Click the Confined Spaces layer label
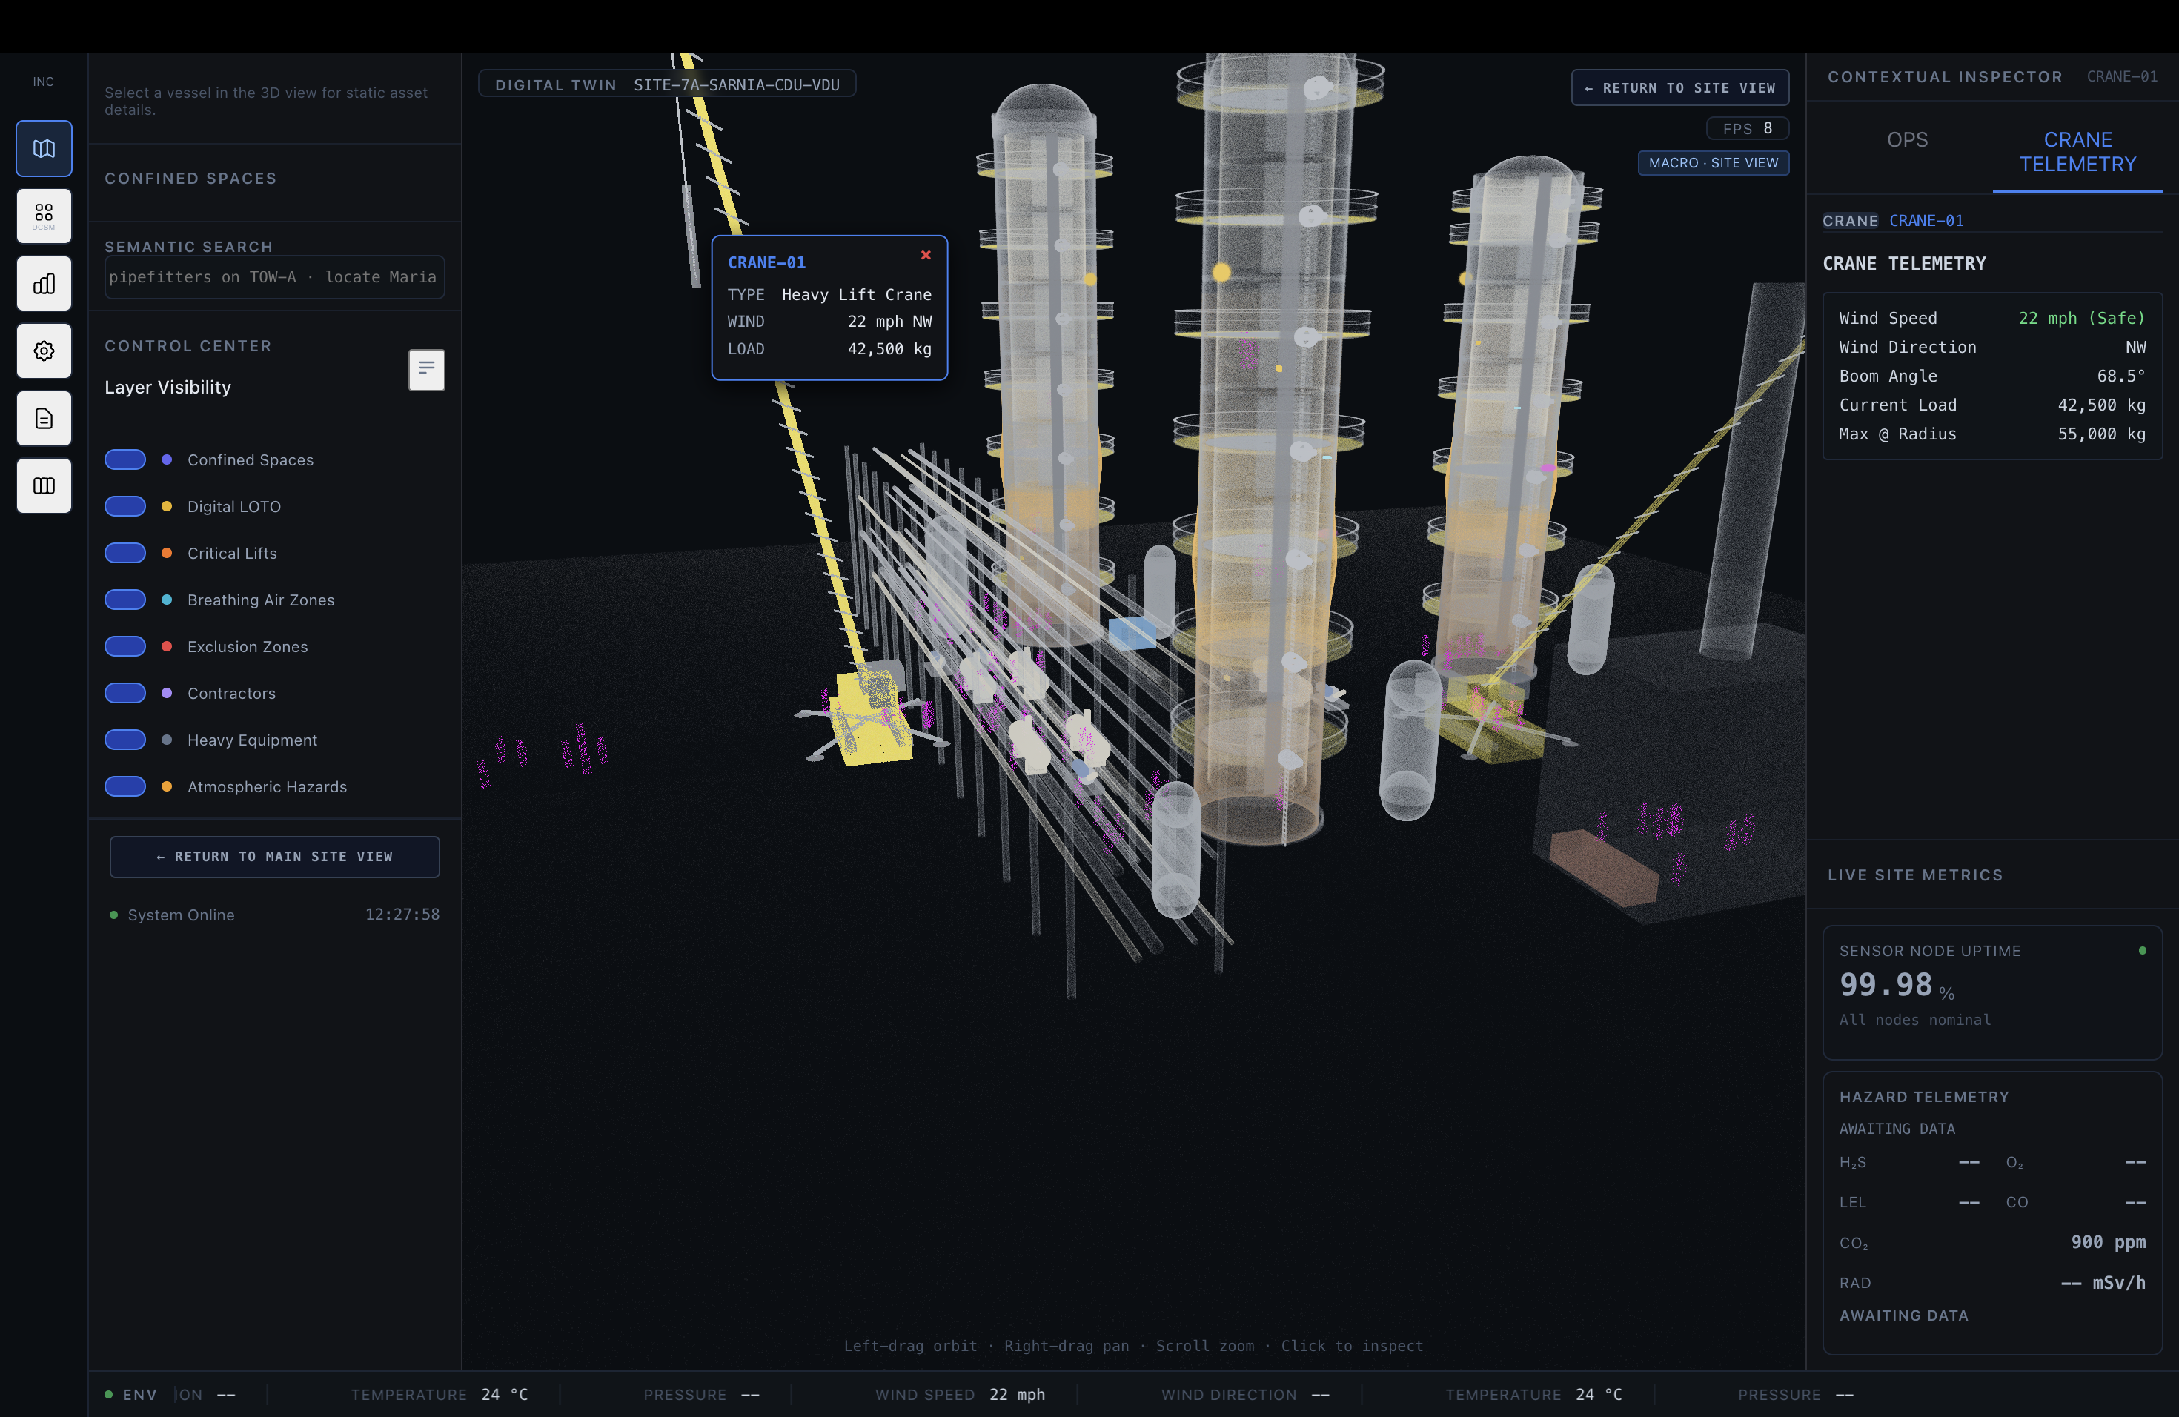The width and height of the screenshot is (2179, 1417). 250,459
